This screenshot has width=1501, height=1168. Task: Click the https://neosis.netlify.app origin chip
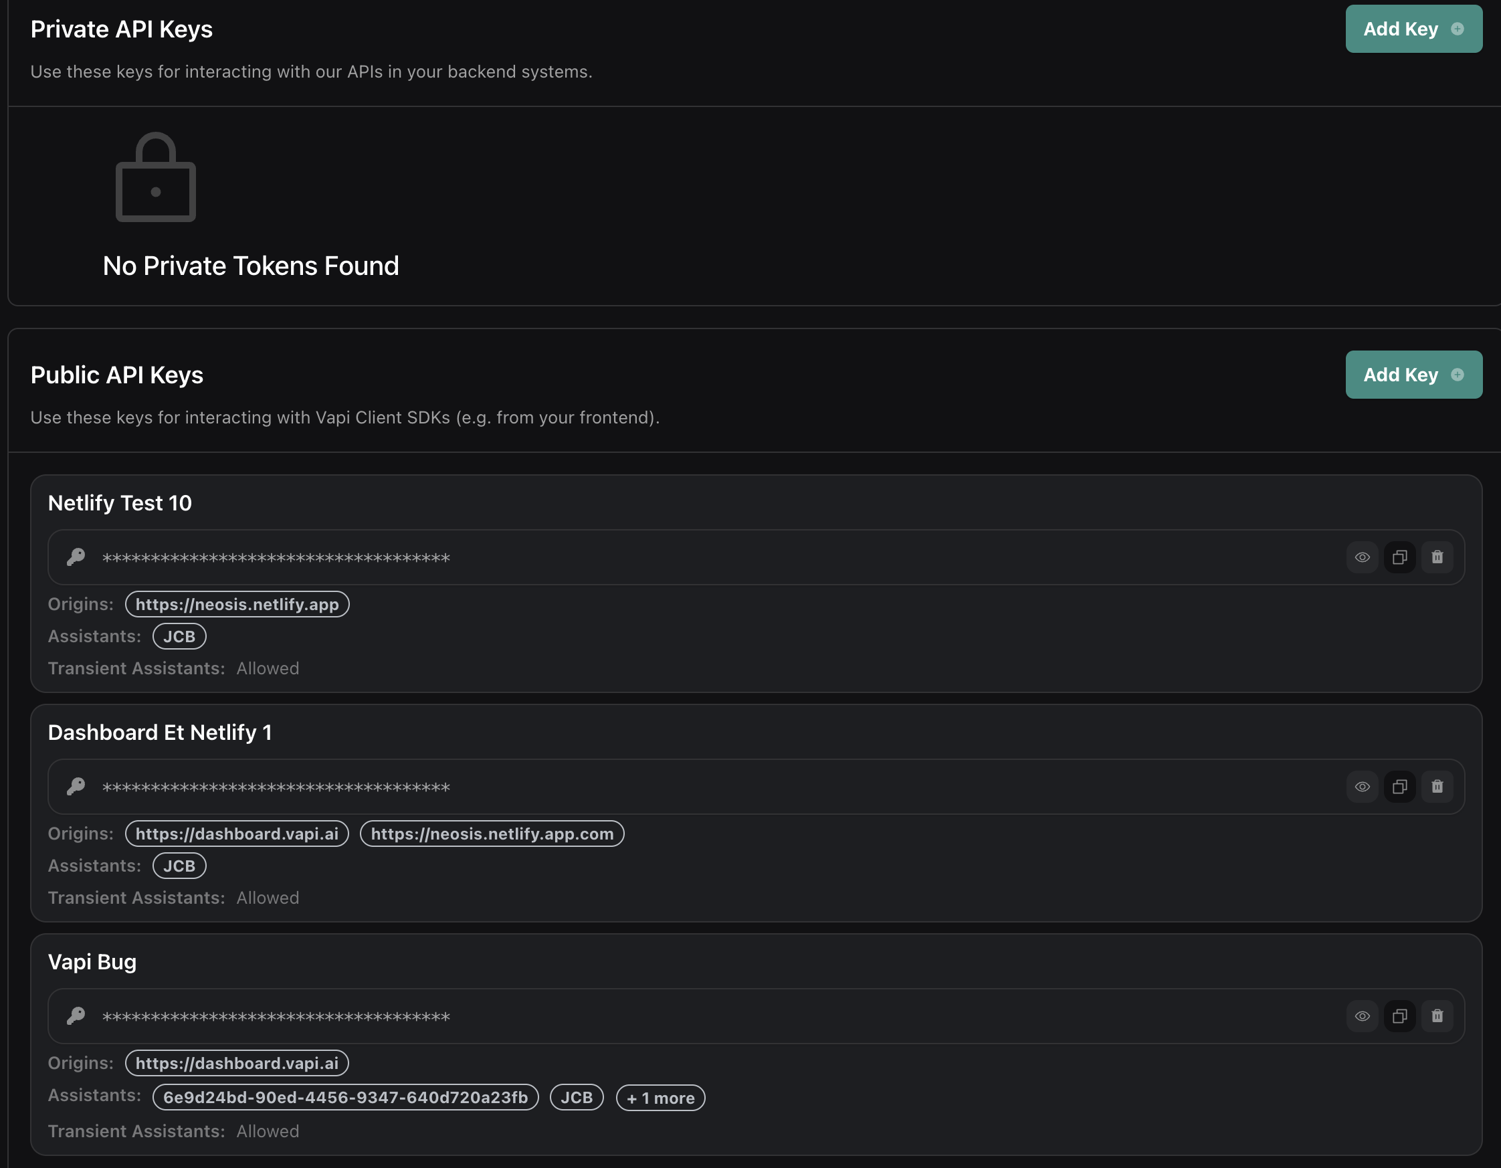pyautogui.click(x=237, y=604)
